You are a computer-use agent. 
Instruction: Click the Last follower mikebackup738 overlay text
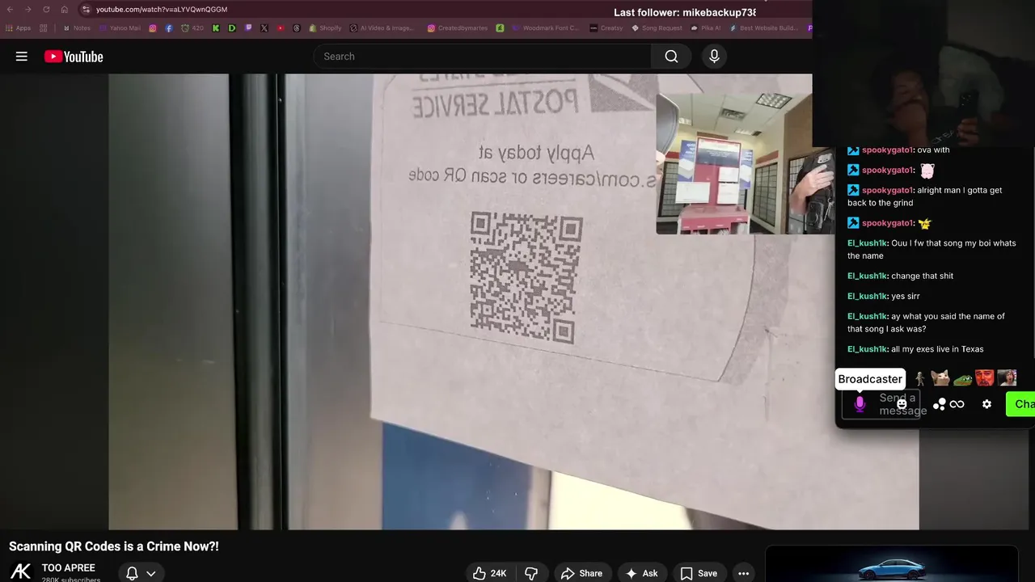tap(685, 12)
